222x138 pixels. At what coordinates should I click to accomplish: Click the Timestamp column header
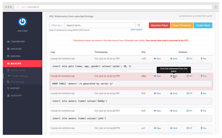tap(101, 52)
